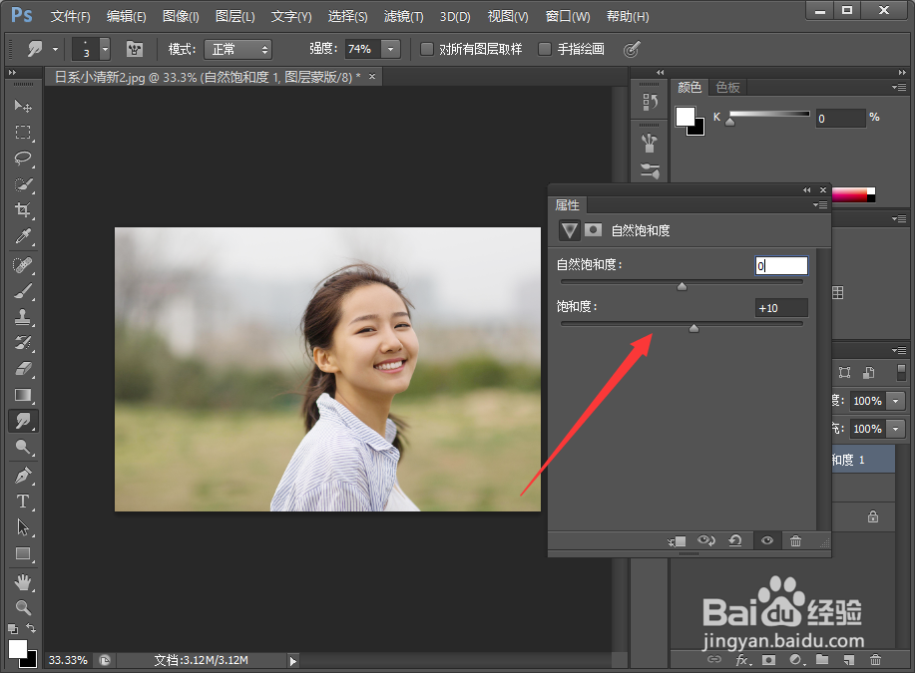Clip adjustment to layer below
Viewport: 915px width, 673px height.
(677, 541)
